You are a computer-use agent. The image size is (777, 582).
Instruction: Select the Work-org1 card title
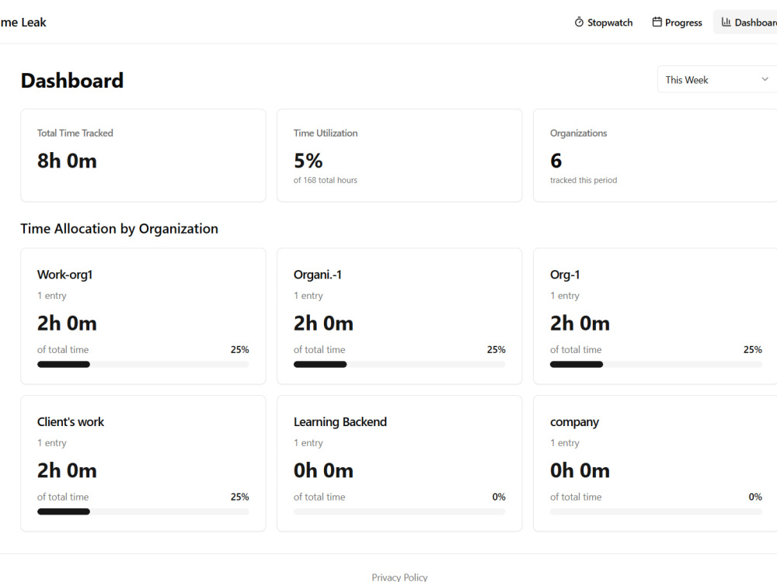tap(65, 275)
